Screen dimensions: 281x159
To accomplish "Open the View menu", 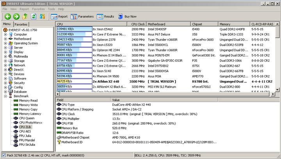I will pyautogui.click(x=13, y=9).
